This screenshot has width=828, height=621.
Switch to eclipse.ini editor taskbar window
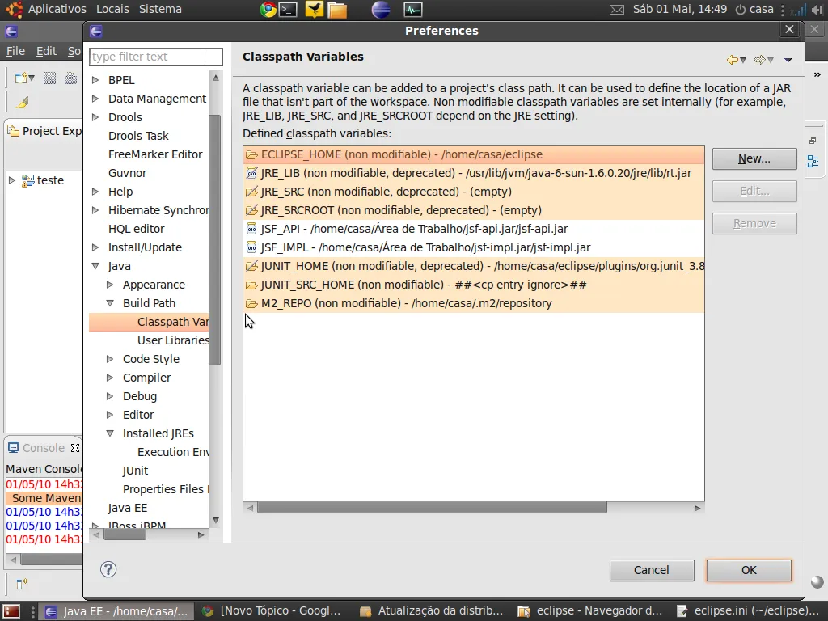748,611
